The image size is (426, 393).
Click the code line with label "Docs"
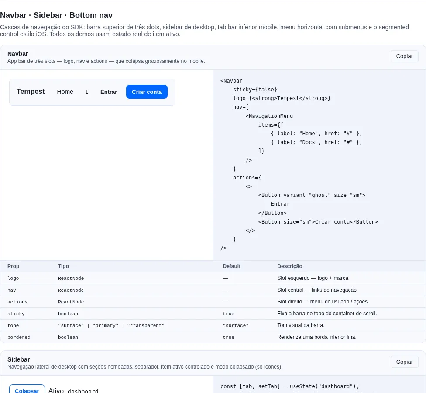point(316,142)
